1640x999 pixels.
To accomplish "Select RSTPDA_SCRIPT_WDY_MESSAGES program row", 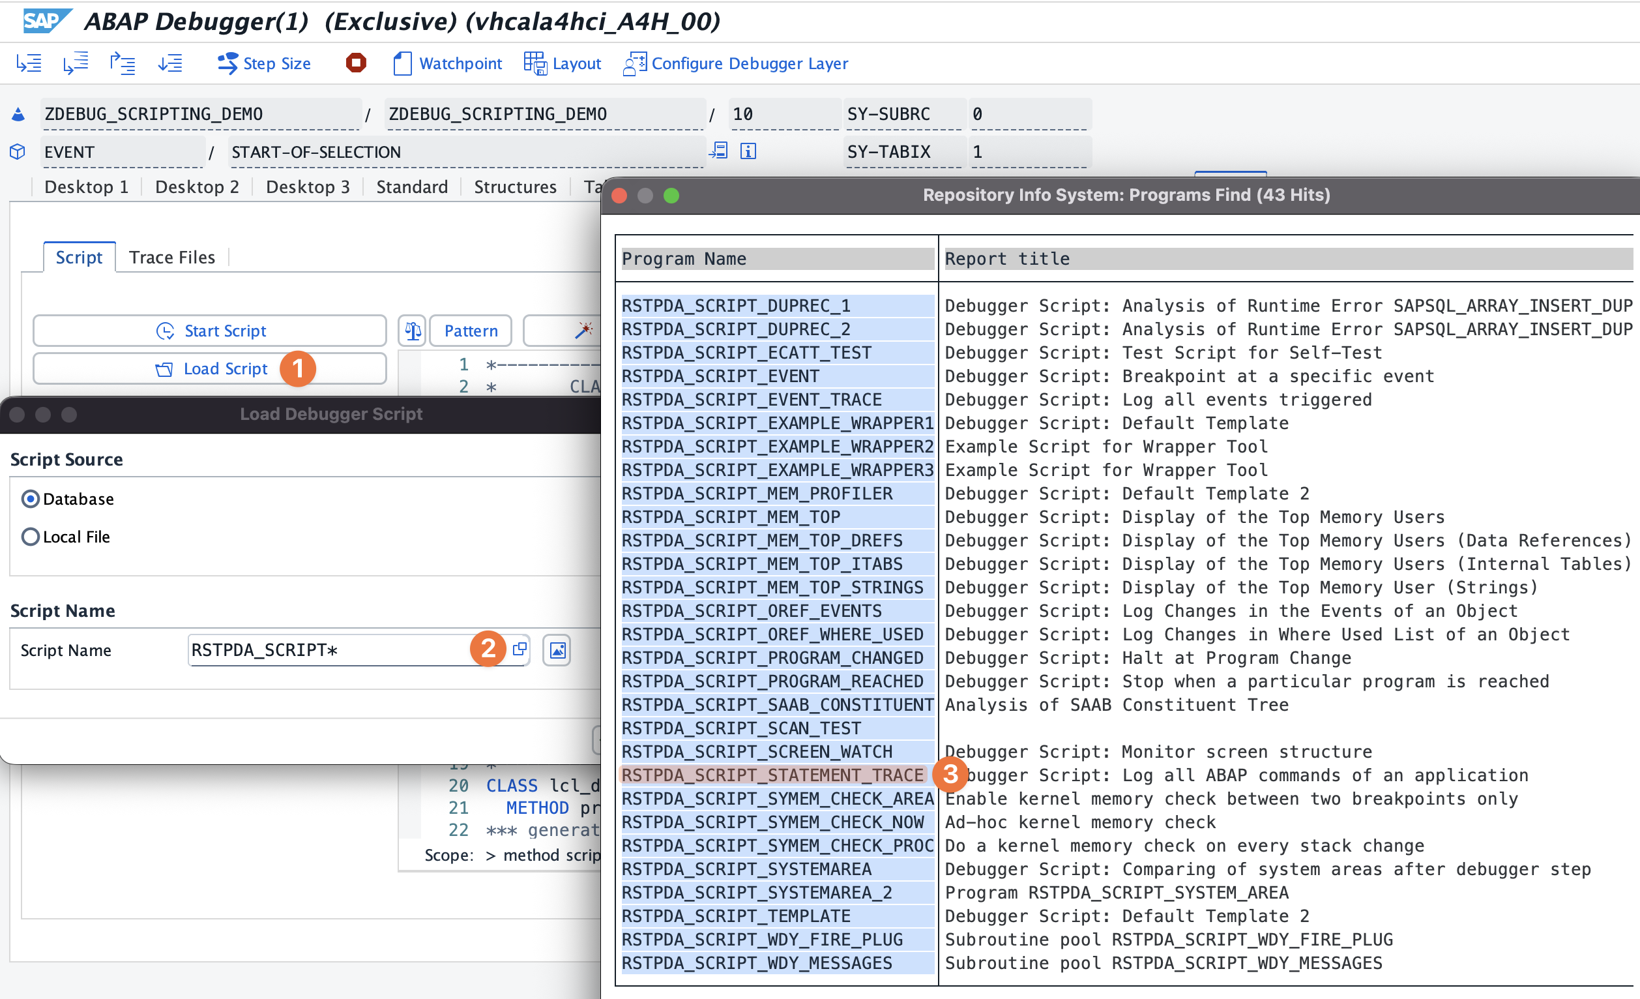I will 778,964.
